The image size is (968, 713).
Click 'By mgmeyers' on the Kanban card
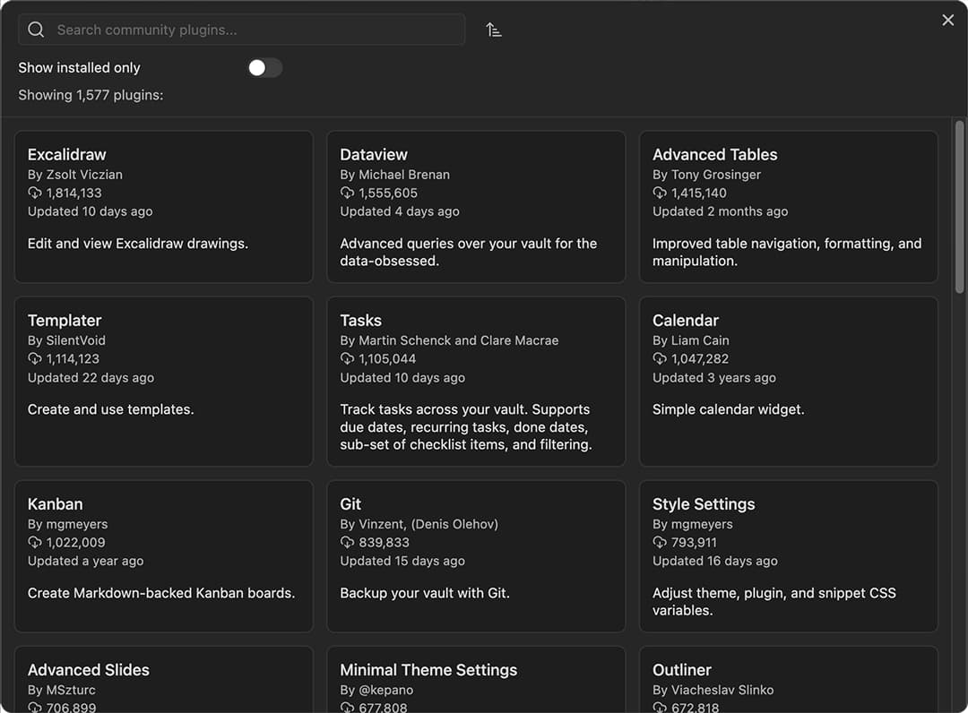tap(68, 525)
